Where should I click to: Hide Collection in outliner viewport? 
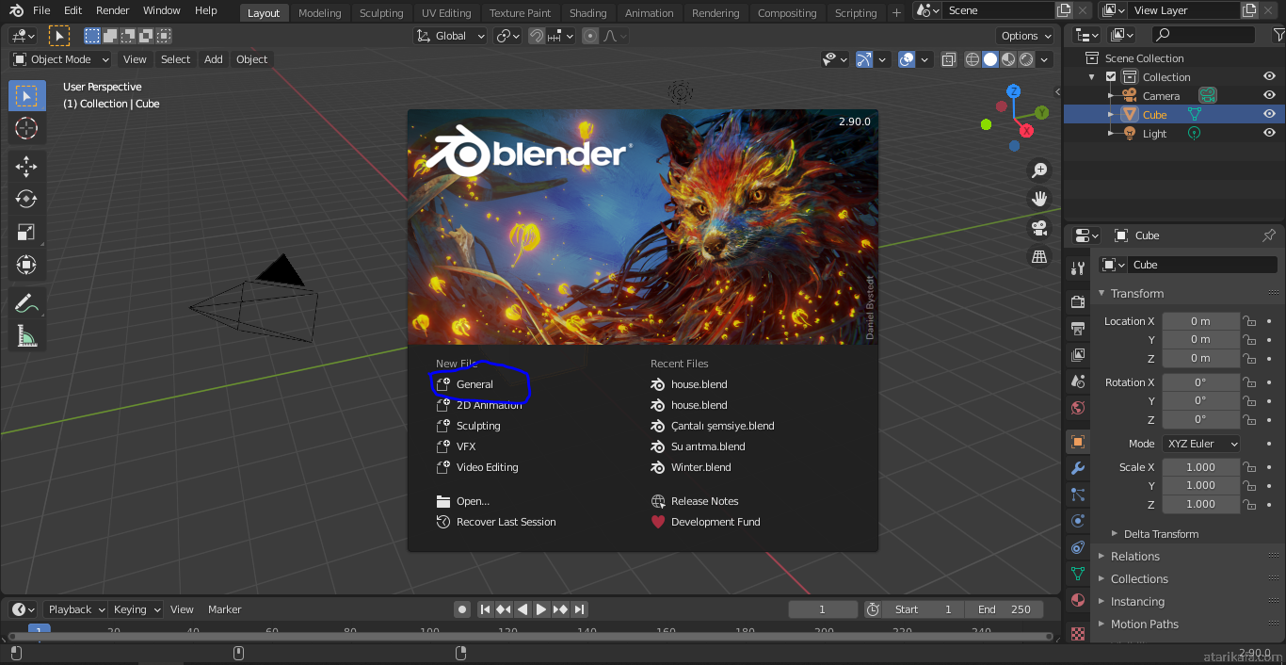coord(1269,77)
